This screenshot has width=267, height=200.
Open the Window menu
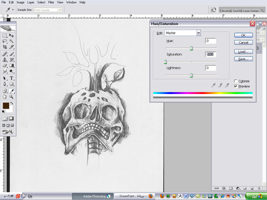[71, 2]
